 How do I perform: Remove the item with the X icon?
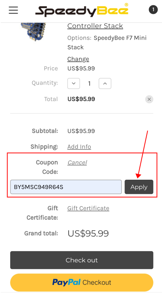tap(149, 99)
